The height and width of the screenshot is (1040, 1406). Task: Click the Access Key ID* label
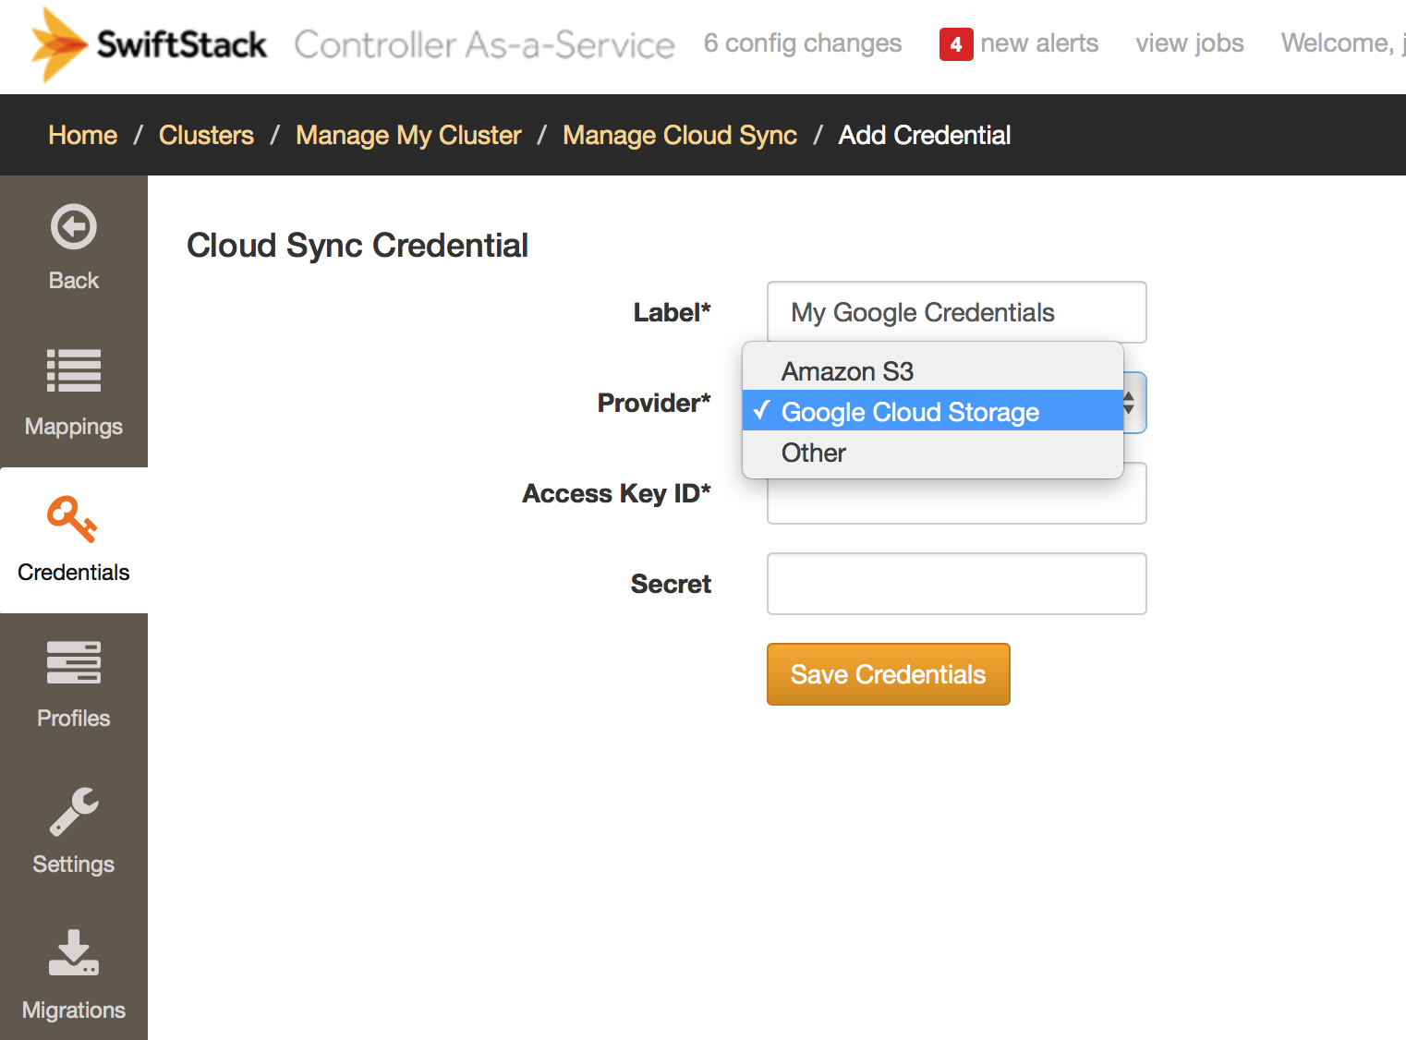(x=616, y=493)
